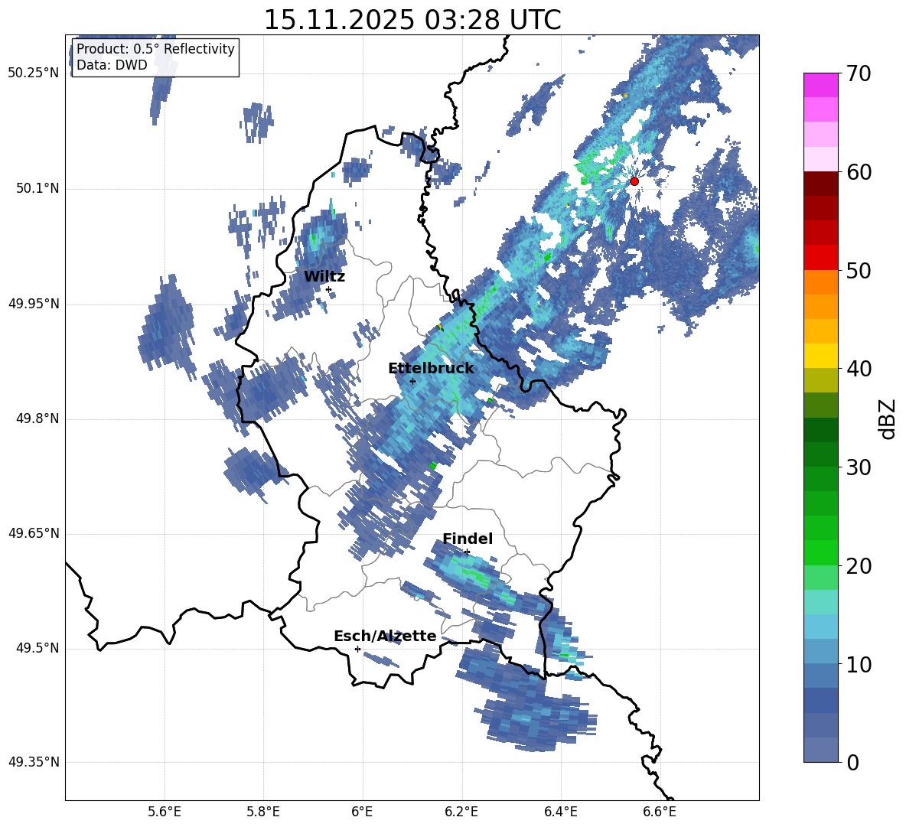Screen dimensions: 906x827
Task: Click the 0 tick on colorbar
Action: click(852, 762)
